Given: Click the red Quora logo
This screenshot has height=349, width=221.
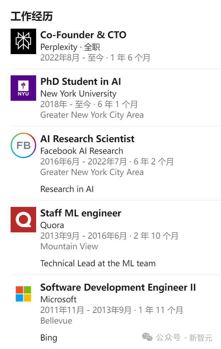Looking at the screenshot, I should tap(23, 220).
